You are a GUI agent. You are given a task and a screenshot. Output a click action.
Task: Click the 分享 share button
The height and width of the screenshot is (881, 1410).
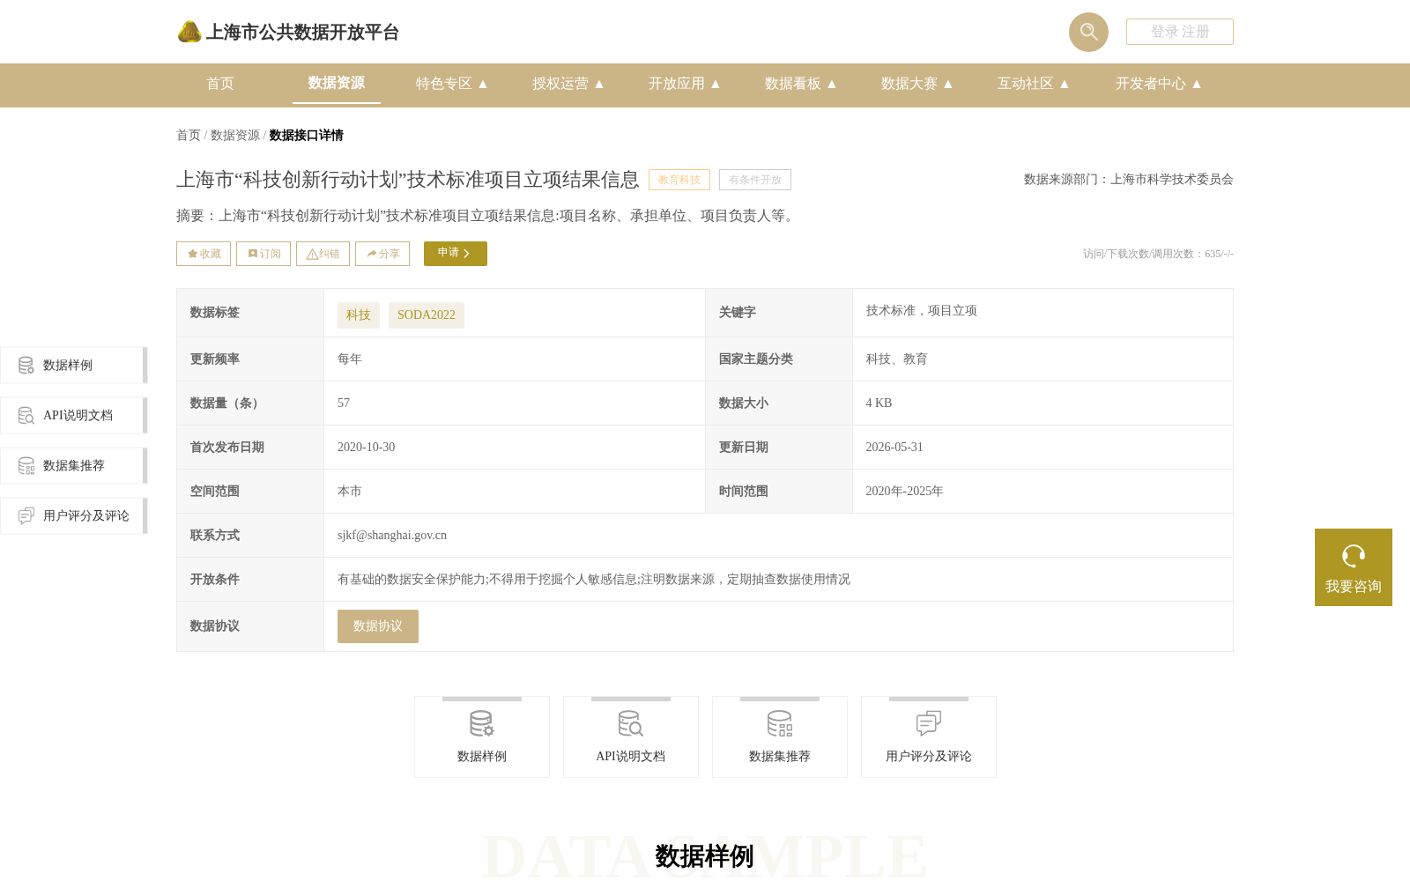point(382,254)
